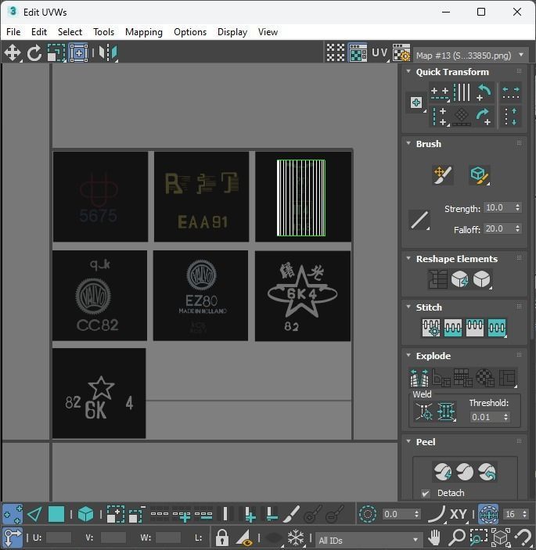536x550 pixels.
Task: Click the Falloff spinner arrows
Action: click(518, 228)
